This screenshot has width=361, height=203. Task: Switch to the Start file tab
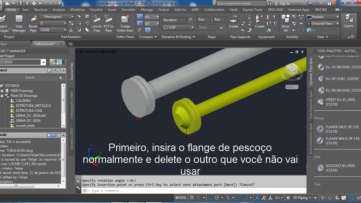[3, 44]
